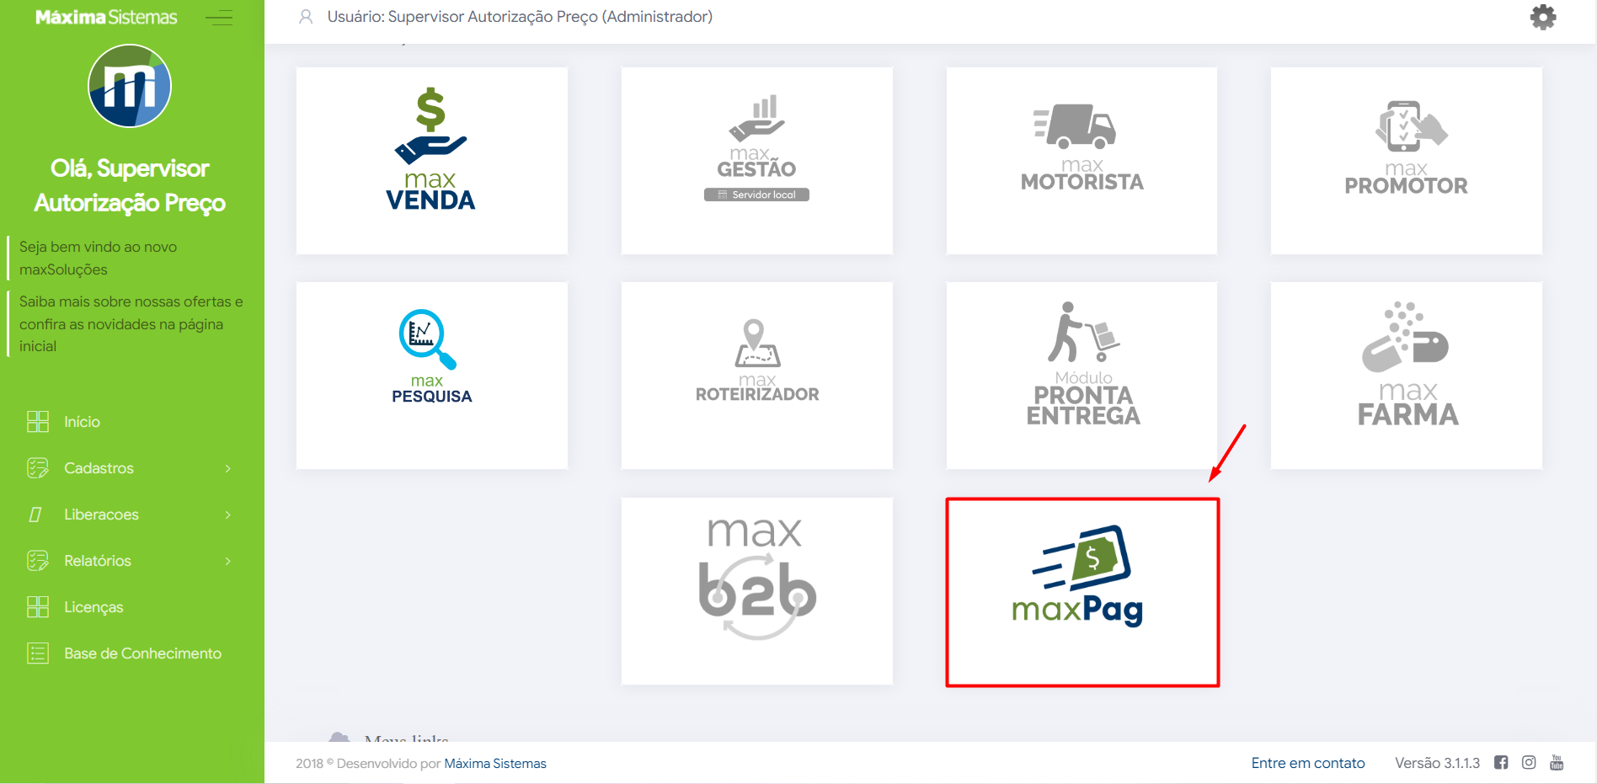Open the maxFarma pill icon tile
Screen dimensions: 1597x784
pos(1407,376)
